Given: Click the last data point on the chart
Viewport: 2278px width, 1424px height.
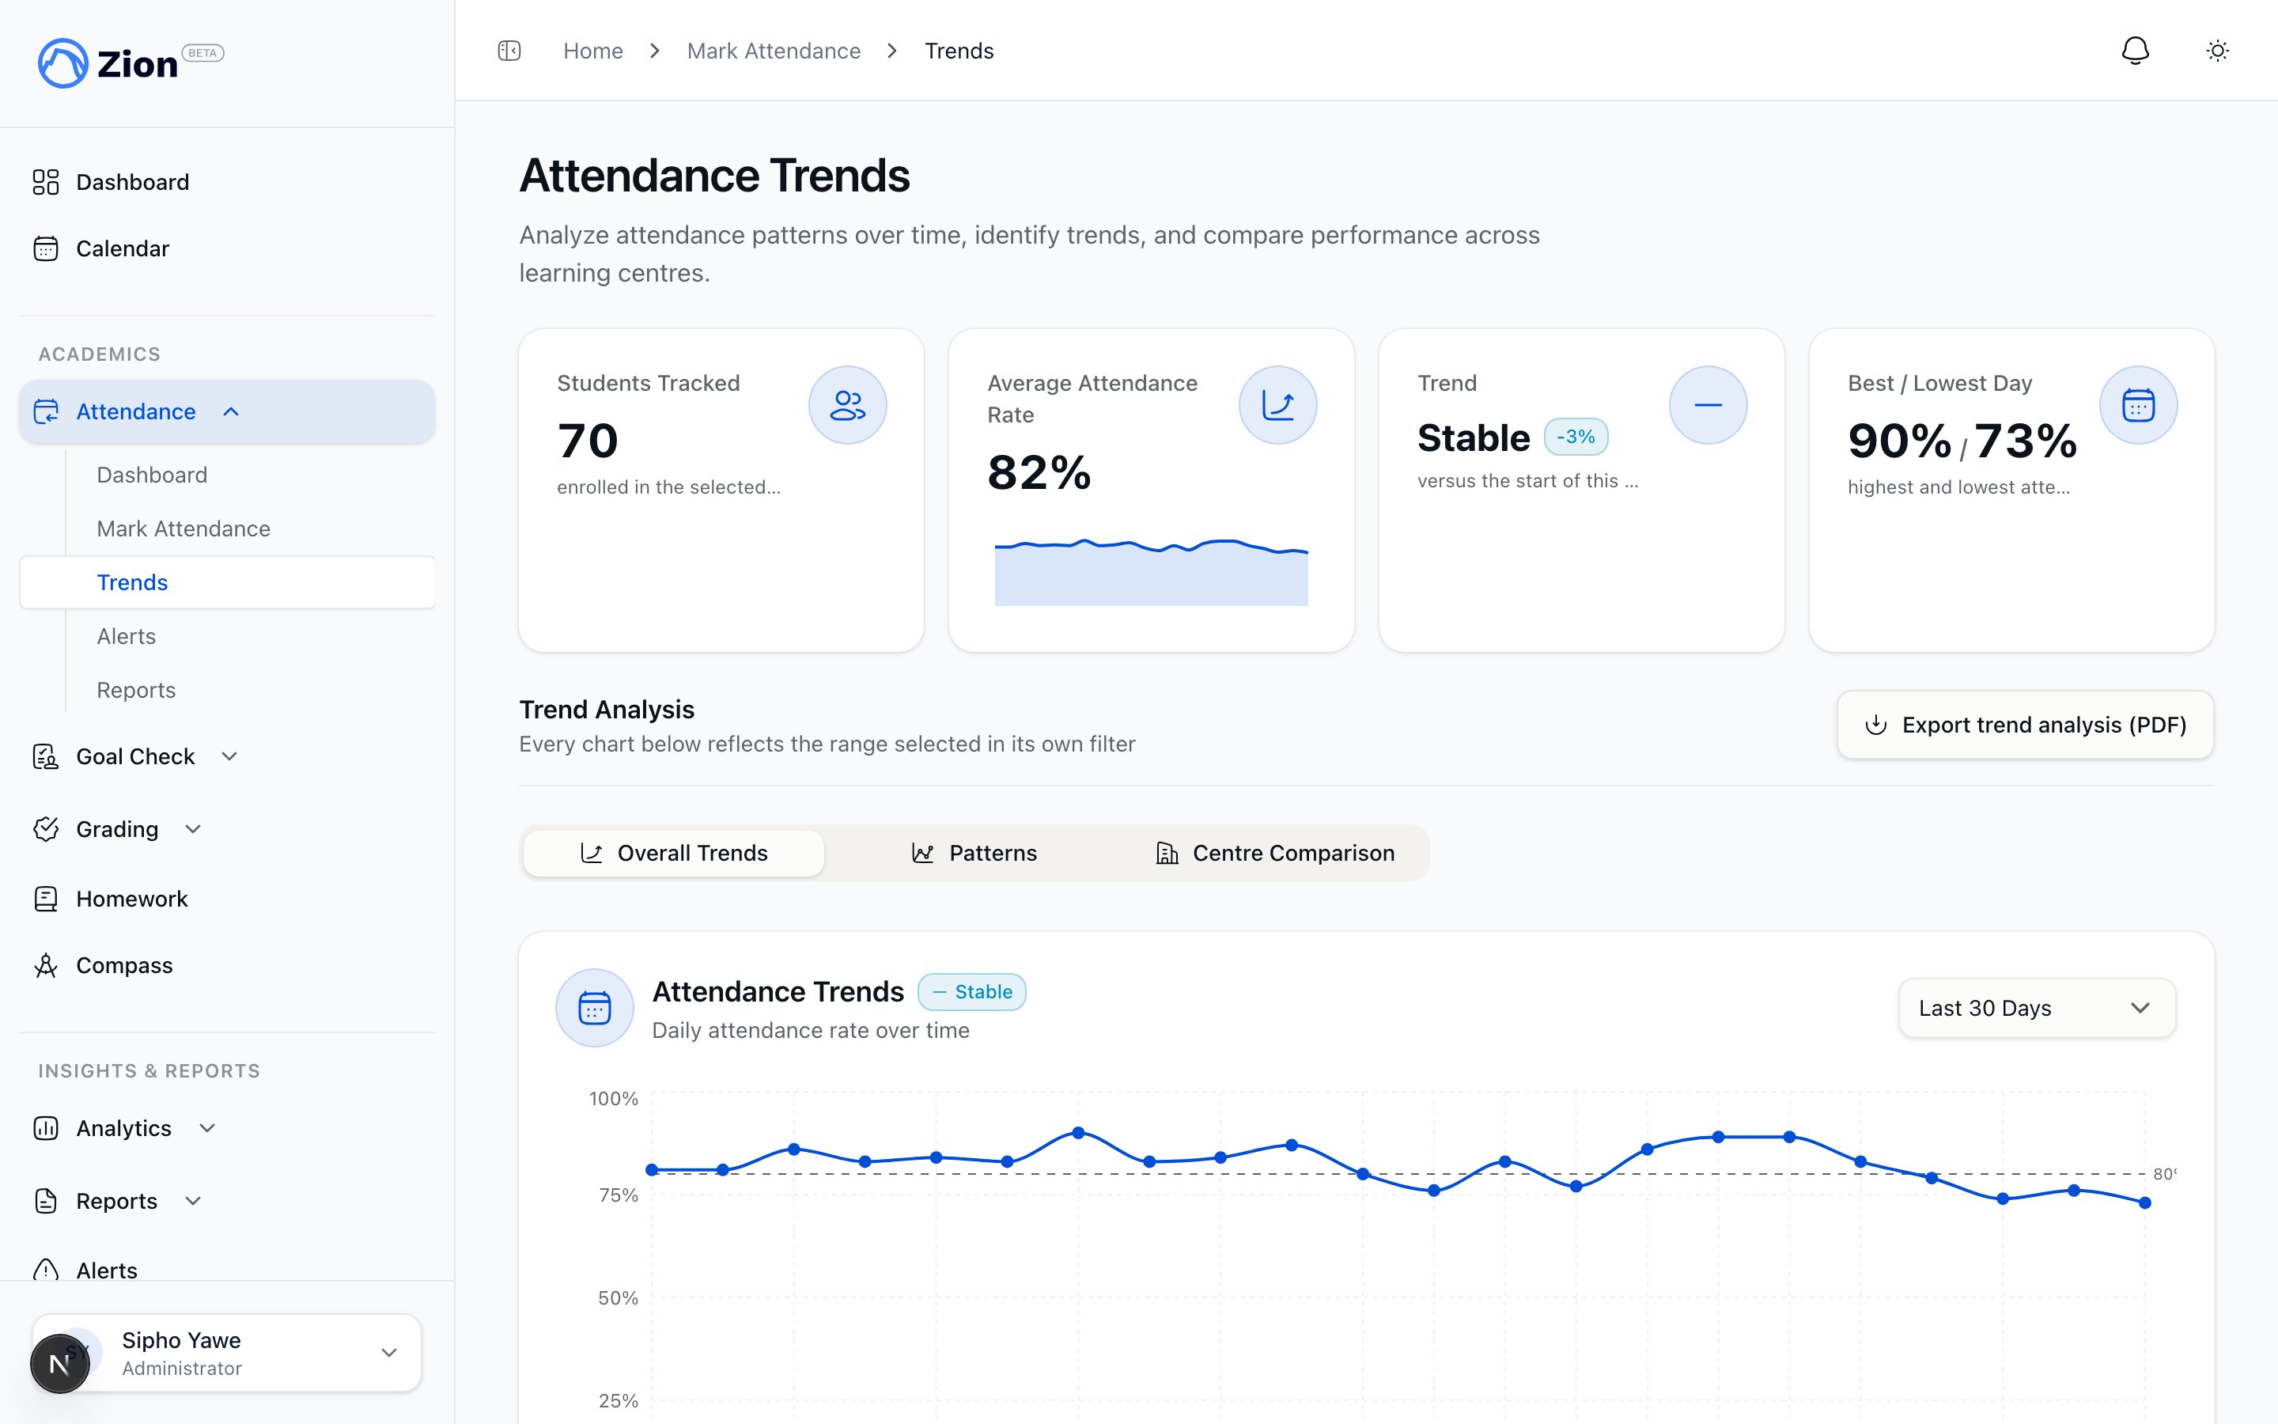Looking at the screenshot, I should [x=2144, y=1202].
